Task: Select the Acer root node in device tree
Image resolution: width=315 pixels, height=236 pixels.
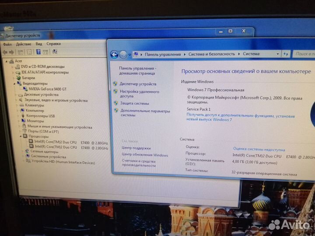Action: tap(18, 61)
